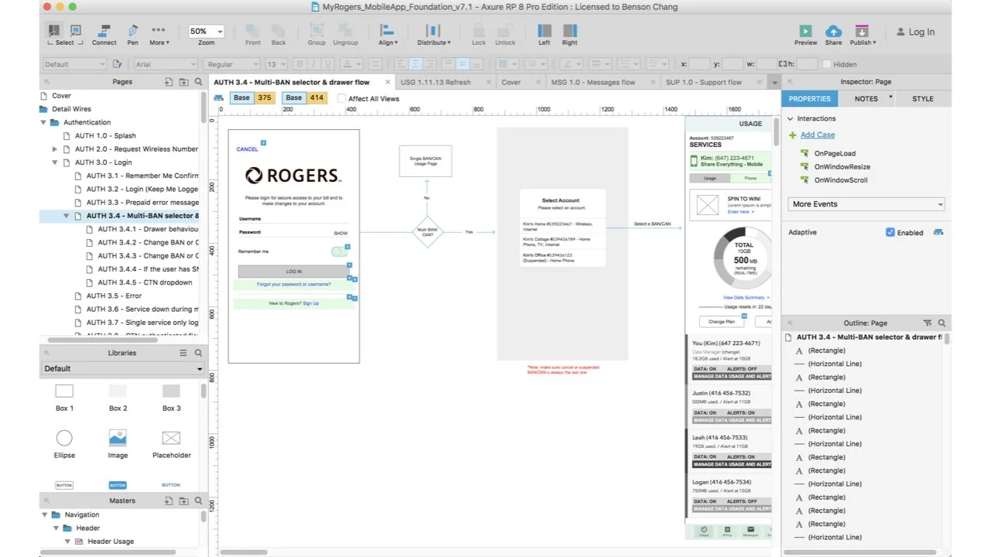
Task: Switch to MSG 1.0 - Messages flow tab
Action: (x=593, y=82)
